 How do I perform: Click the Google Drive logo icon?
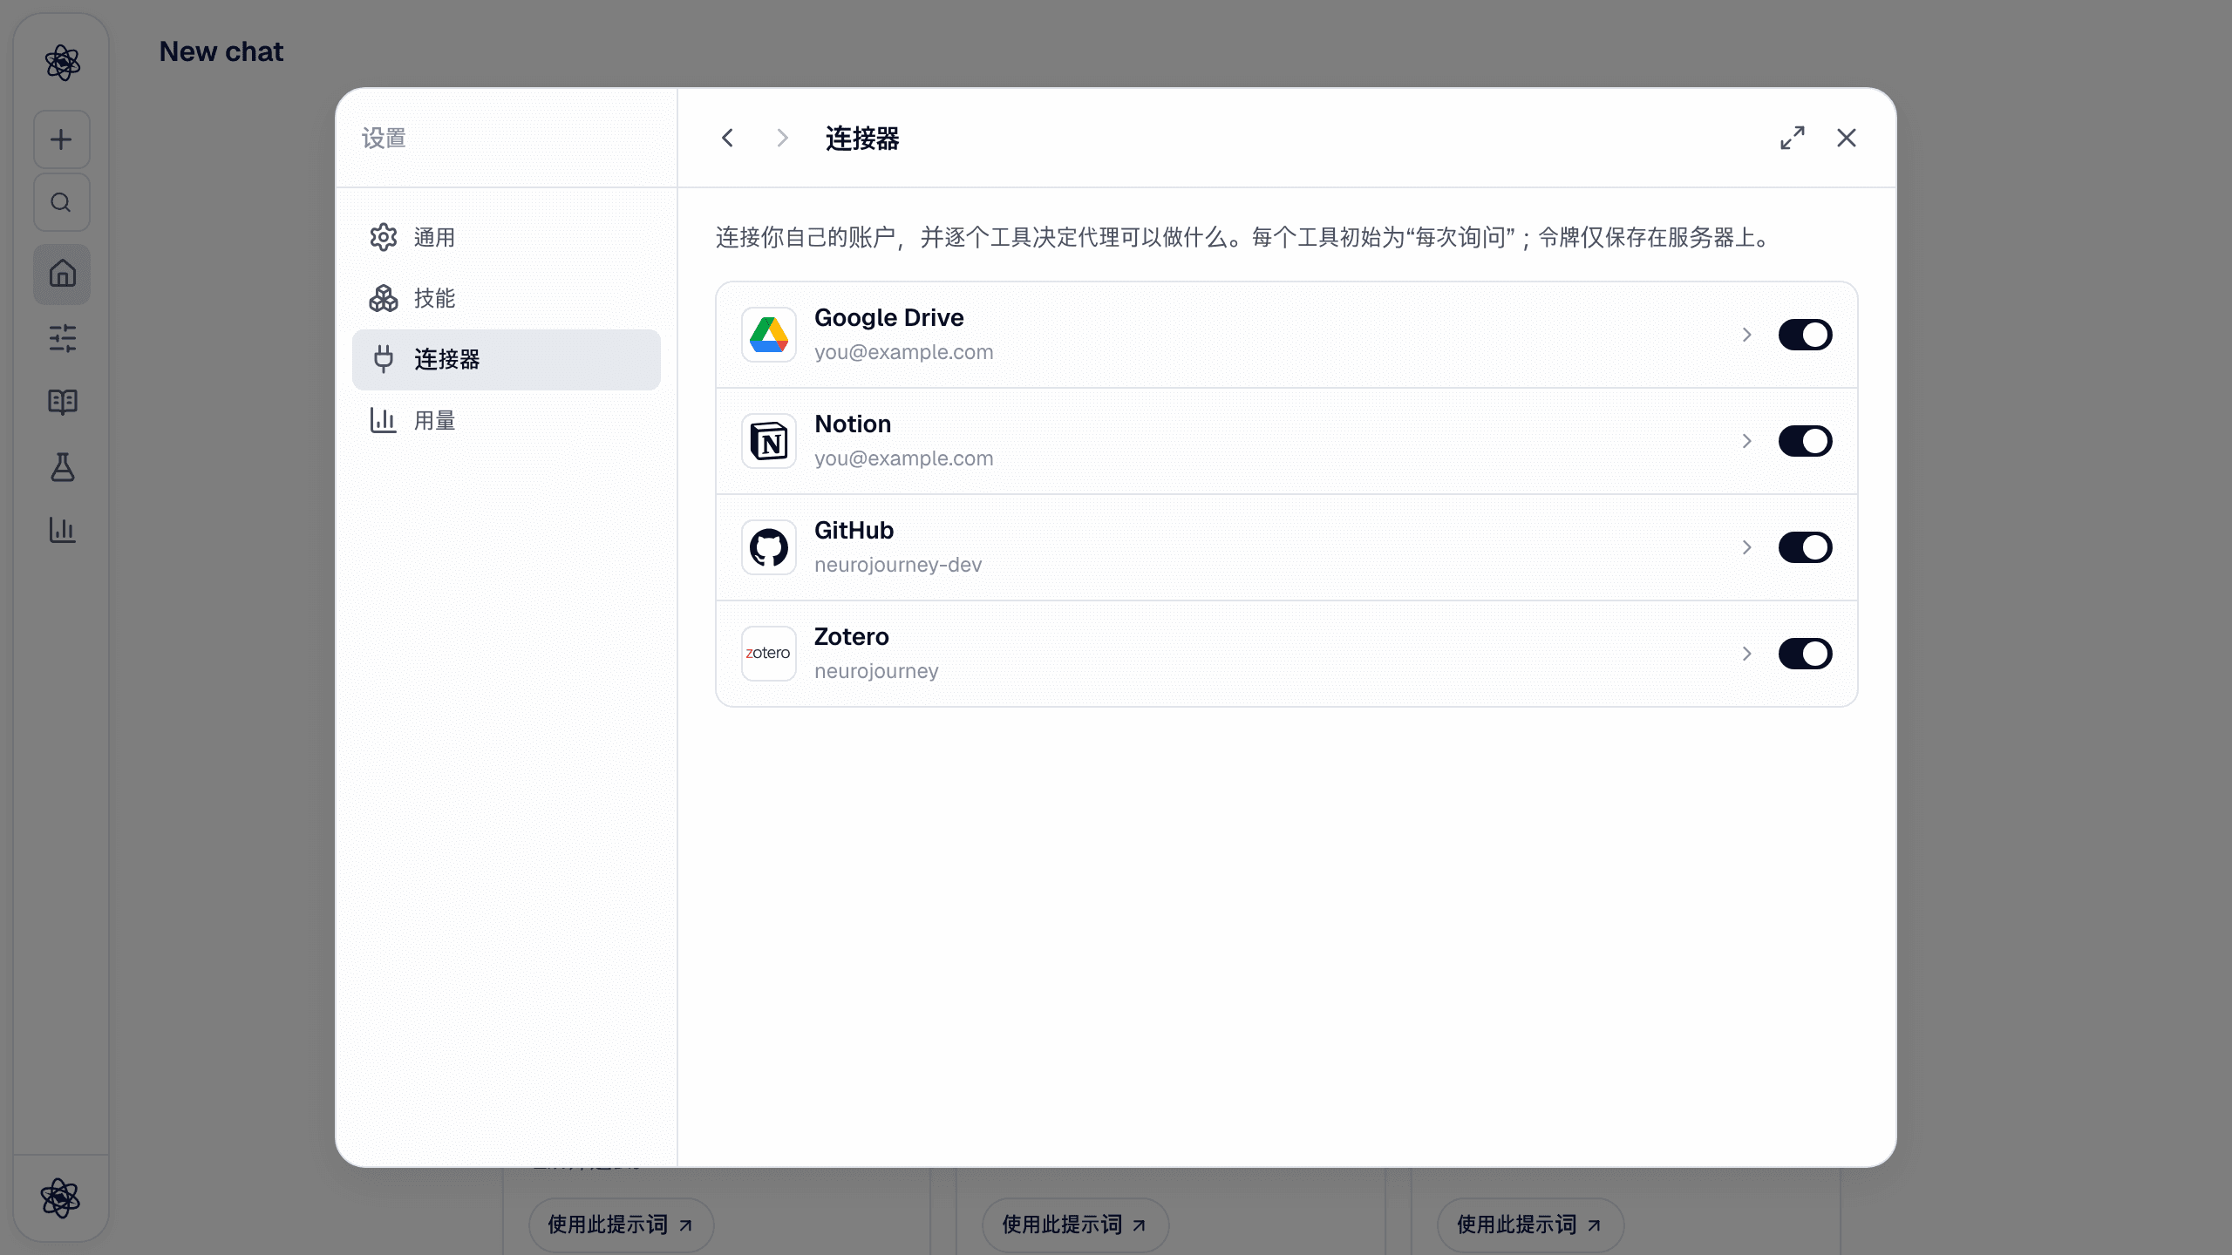pyautogui.click(x=769, y=335)
